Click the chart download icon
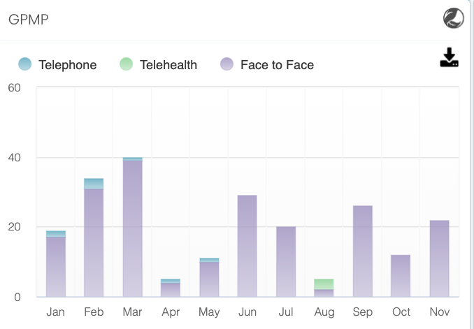 [x=449, y=58]
